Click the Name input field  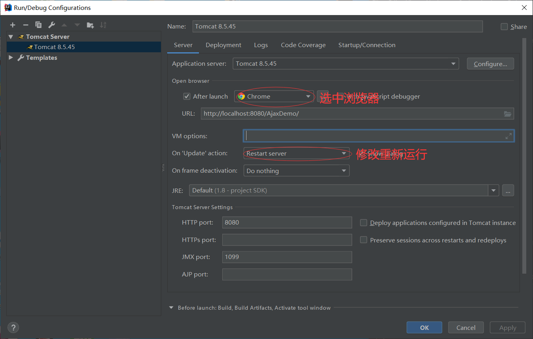(338, 27)
